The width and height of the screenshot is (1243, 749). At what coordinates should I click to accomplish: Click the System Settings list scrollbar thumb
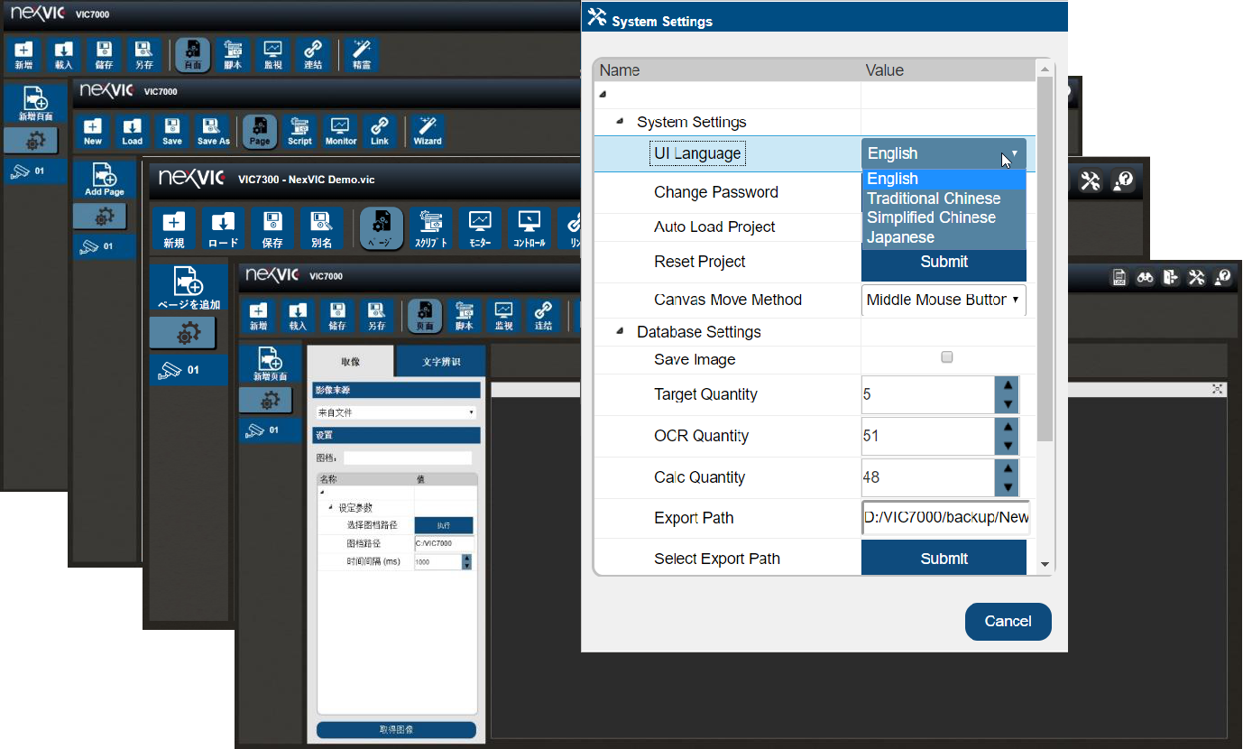click(x=1045, y=259)
